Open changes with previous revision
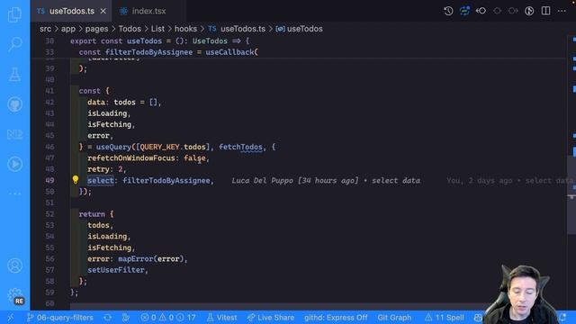The width and height of the screenshot is (576, 324). 481,11
